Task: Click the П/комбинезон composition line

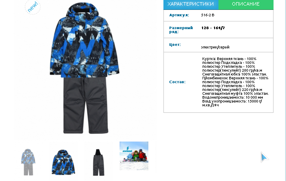Action: coord(235,78)
